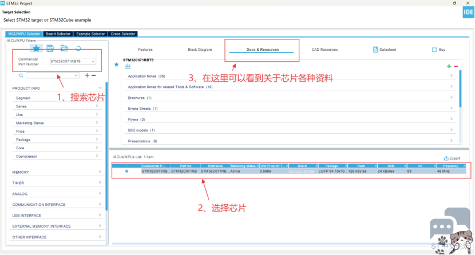
Task: Switch to the Cross Selector tab
Action: 122,34
